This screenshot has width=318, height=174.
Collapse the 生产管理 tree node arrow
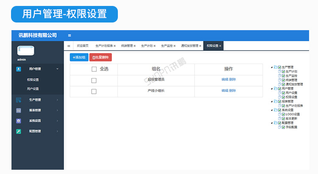pyautogui.click(x=272, y=67)
